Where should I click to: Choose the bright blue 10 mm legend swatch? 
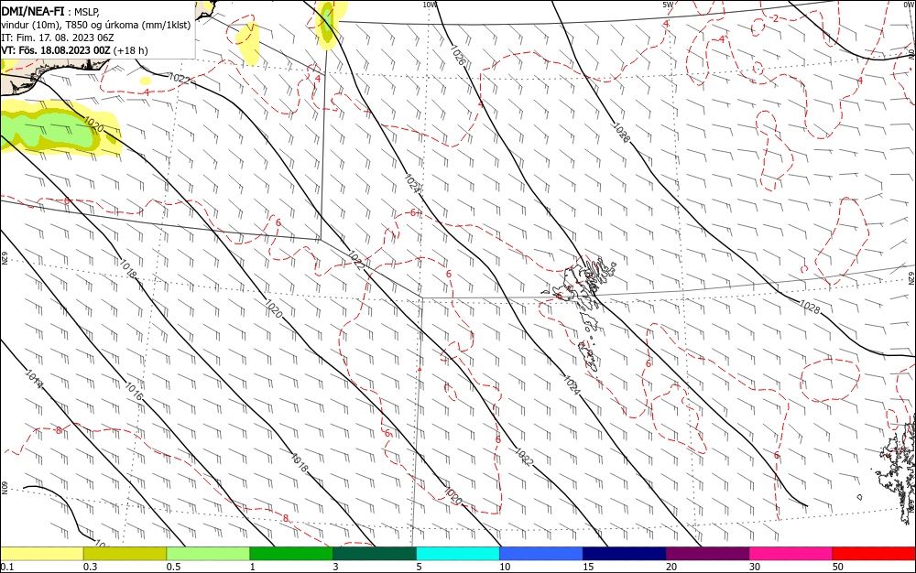pos(541,554)
